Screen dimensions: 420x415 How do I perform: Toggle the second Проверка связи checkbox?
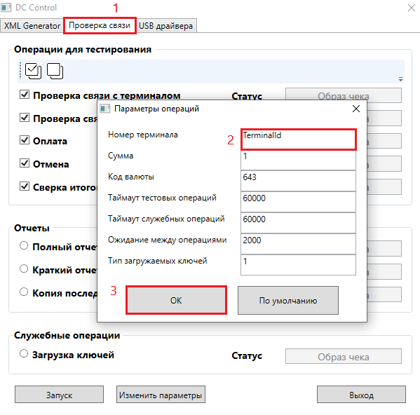(x=25, y=117)
